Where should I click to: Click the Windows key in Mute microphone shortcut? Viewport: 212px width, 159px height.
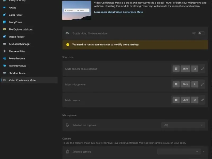coord(176,84)
